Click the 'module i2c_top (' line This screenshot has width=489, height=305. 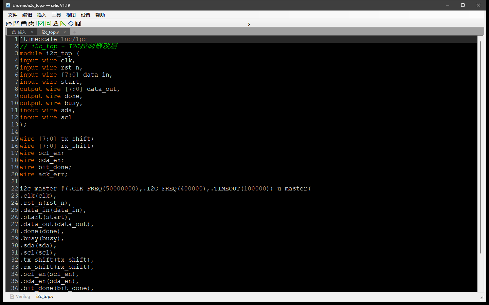coord(50,54)
